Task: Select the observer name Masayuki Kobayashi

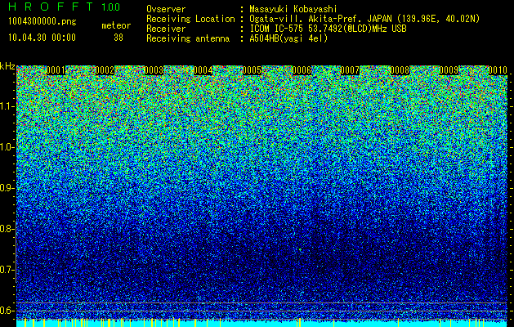Action: (293, 9)
